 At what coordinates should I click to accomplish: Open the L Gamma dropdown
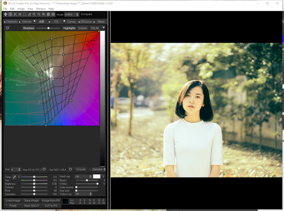(x=98, y=169)
